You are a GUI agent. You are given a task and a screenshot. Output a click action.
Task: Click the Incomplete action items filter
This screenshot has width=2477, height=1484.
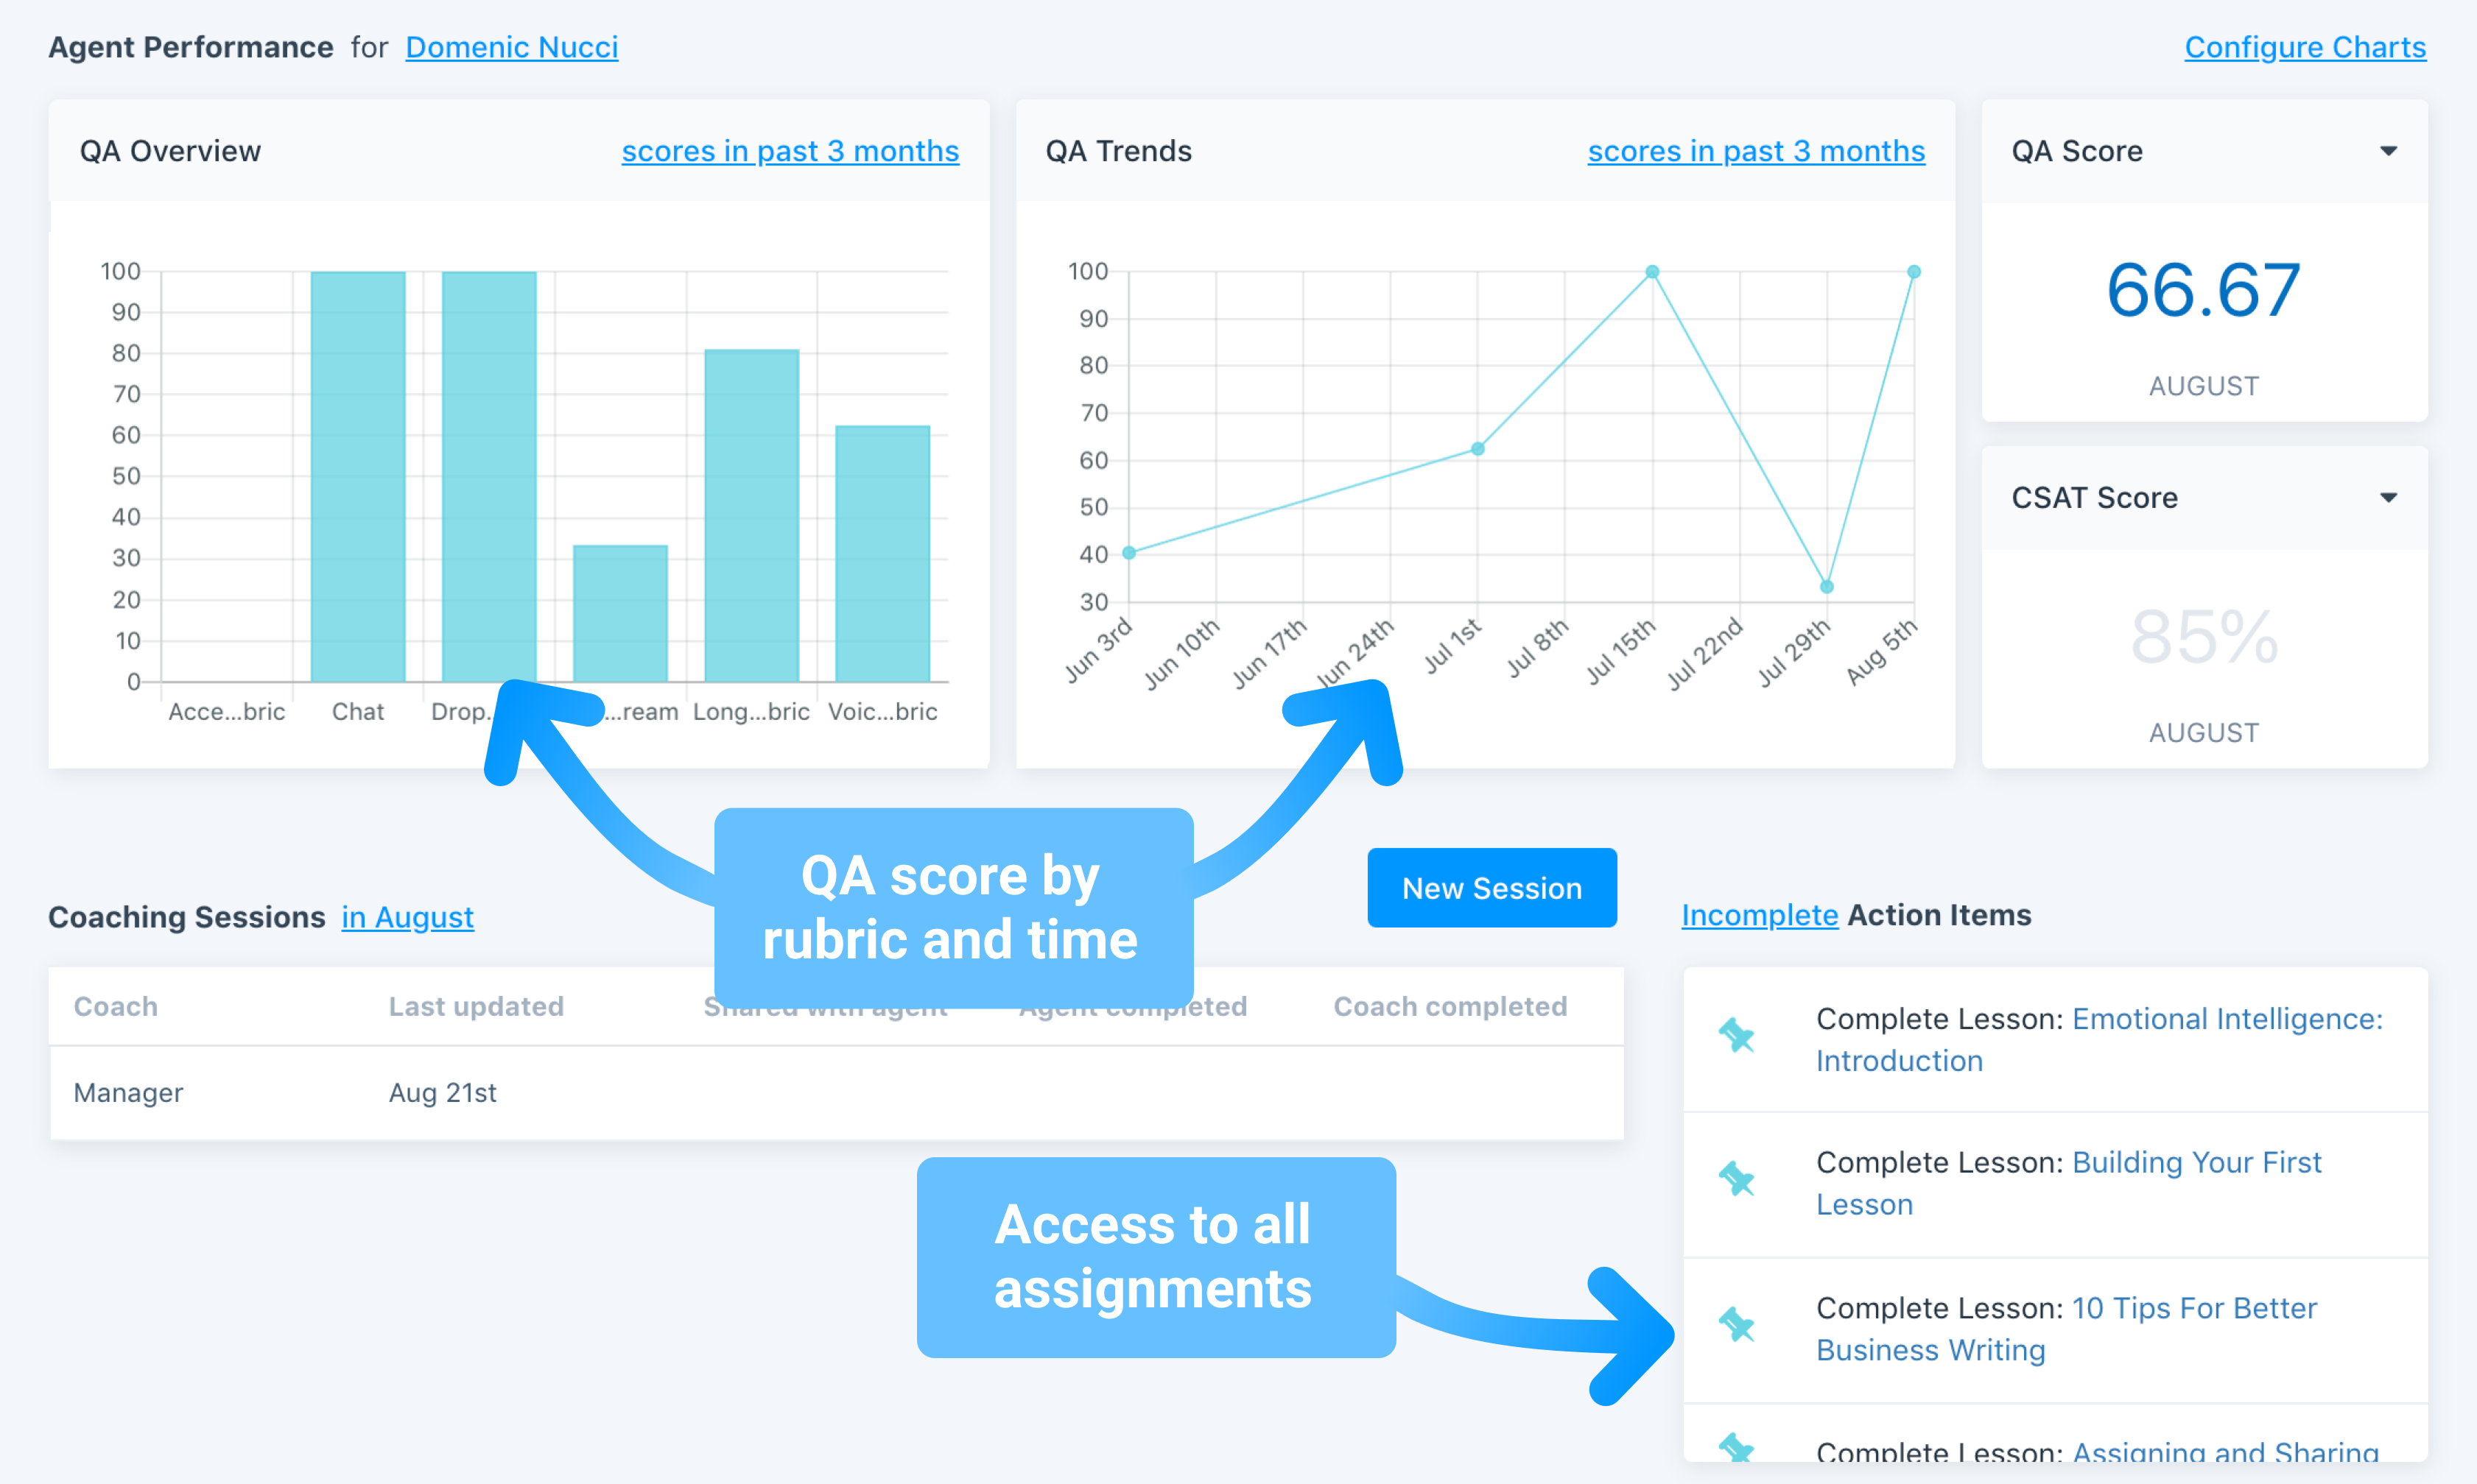tap(1760, 914)
